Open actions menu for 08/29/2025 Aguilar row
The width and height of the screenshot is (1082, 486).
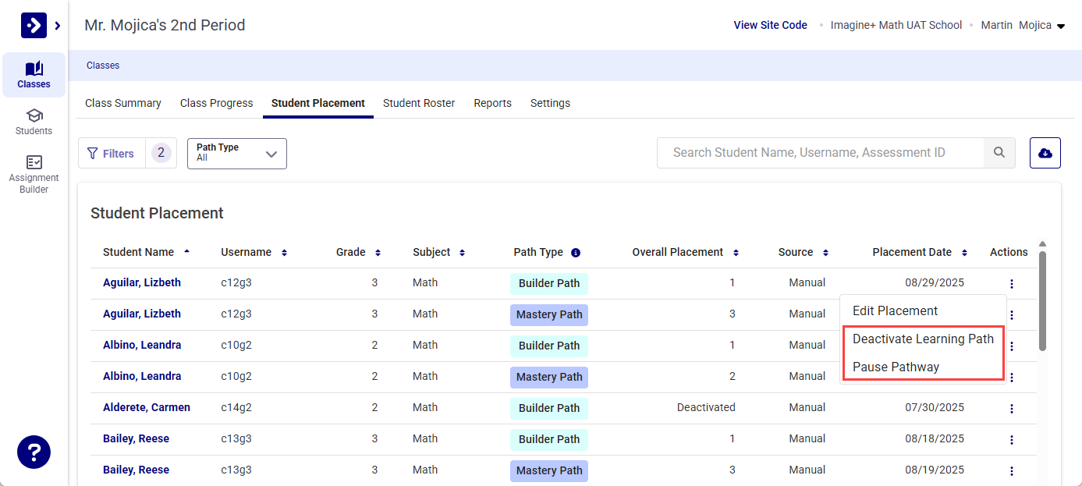(1012, 284)
